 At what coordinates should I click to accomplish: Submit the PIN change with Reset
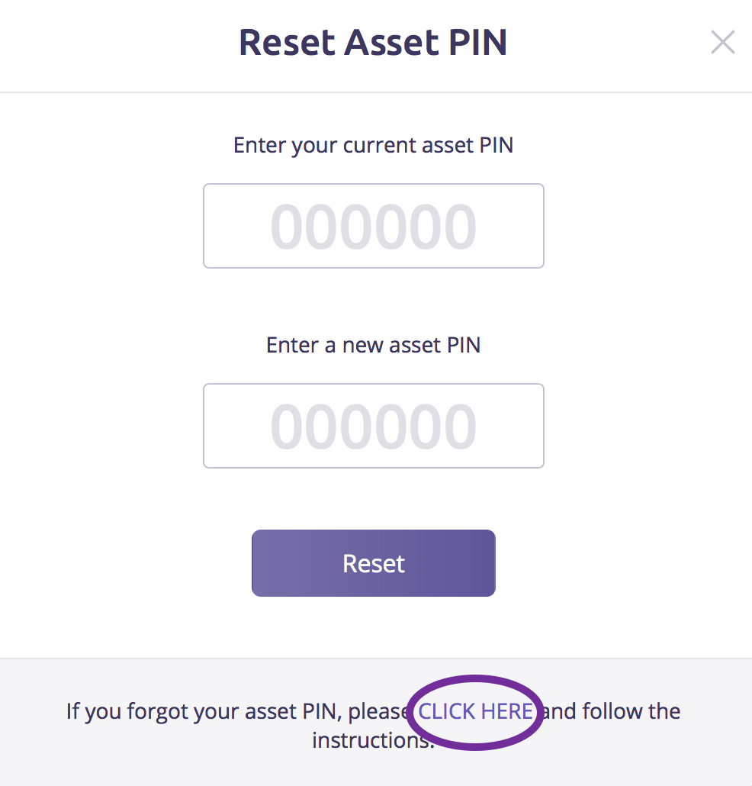click(374, 563)
